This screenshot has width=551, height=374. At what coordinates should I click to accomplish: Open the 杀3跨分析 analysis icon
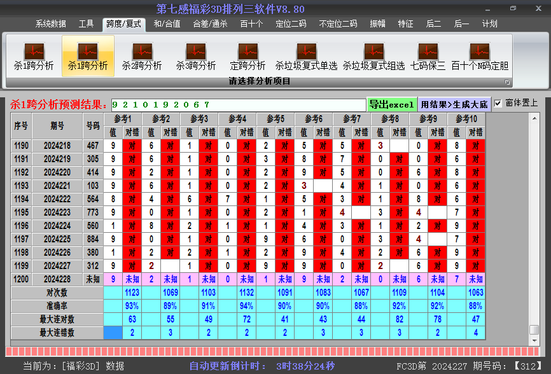click(x=196, y=56)
